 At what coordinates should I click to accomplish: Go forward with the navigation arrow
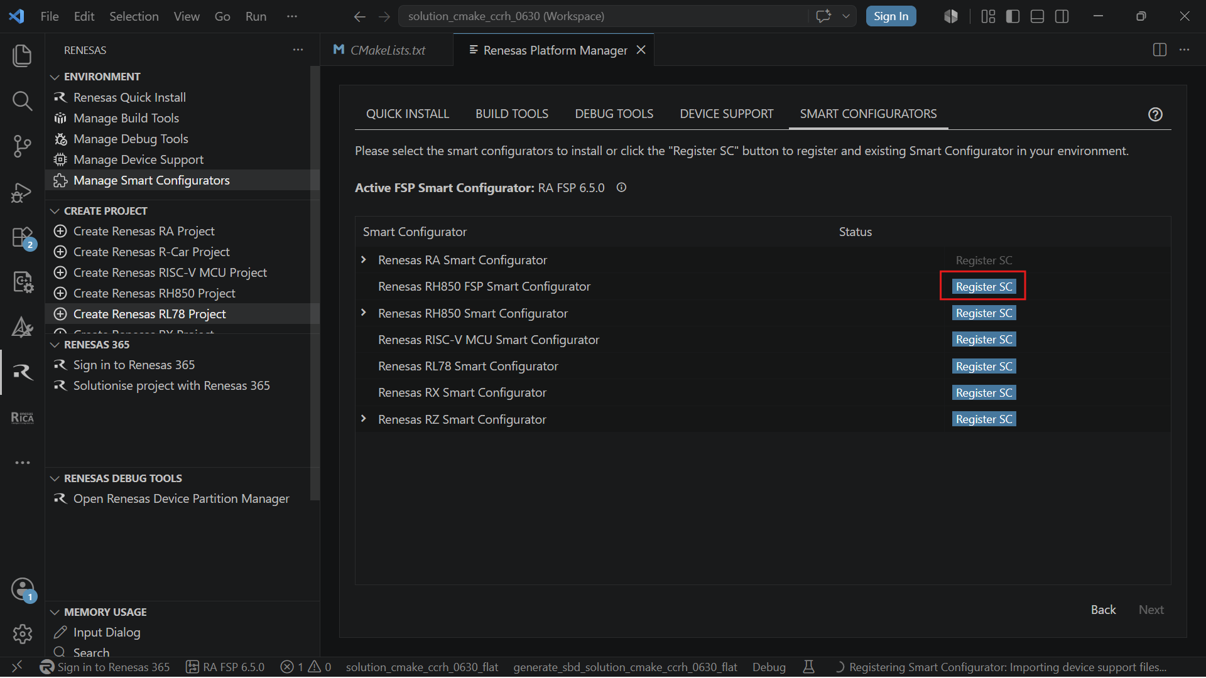[384, 16]
